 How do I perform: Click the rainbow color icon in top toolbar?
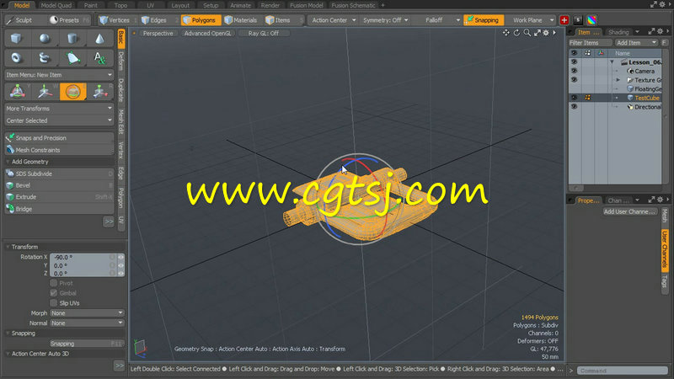pyautogui.click(x=592, y=19)
